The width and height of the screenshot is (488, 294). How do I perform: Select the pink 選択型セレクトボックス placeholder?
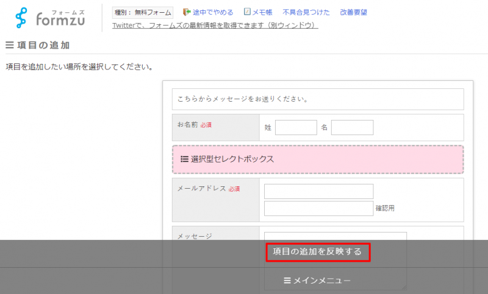tap(317, 159)
